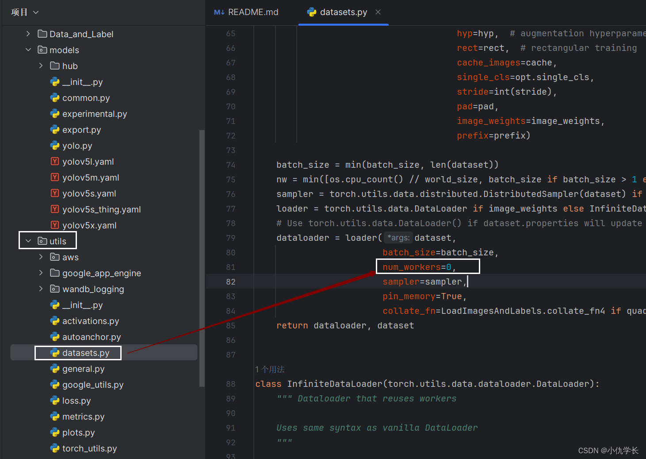Click the project tree vertical scrollbar
Viewport: 646px width, 459px height.
tap(202, 258)
